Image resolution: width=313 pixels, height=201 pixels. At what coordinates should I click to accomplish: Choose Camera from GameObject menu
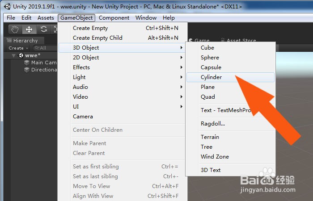pyautogui.click(x=123, y=117)
